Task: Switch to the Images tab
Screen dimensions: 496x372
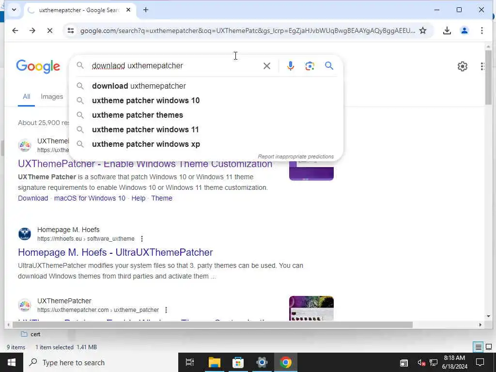Action: click(x=52, y=97)
